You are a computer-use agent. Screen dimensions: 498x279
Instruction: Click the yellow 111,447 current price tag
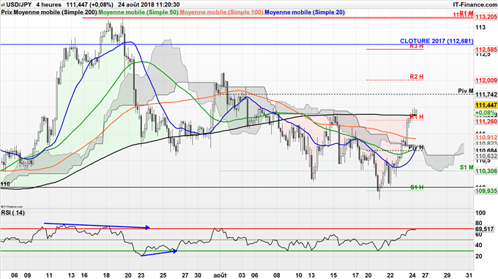(x=486, y=105)
